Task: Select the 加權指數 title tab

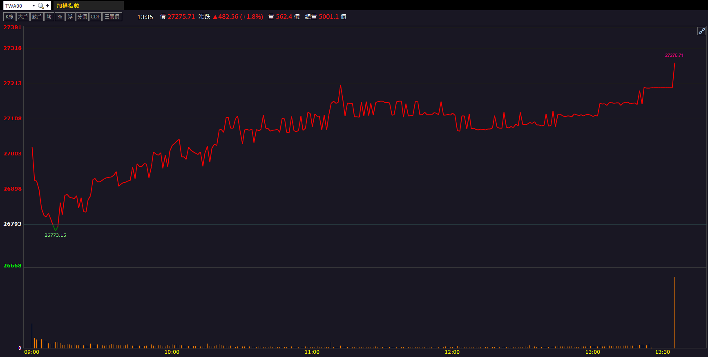Action: (68, 6)
